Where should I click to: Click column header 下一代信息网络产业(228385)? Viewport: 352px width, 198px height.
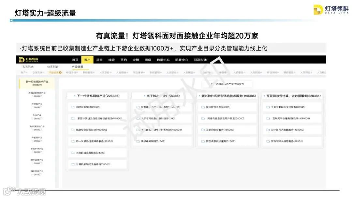[x=97, y=96]
